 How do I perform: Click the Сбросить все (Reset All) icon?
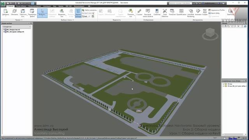(23, 11)
